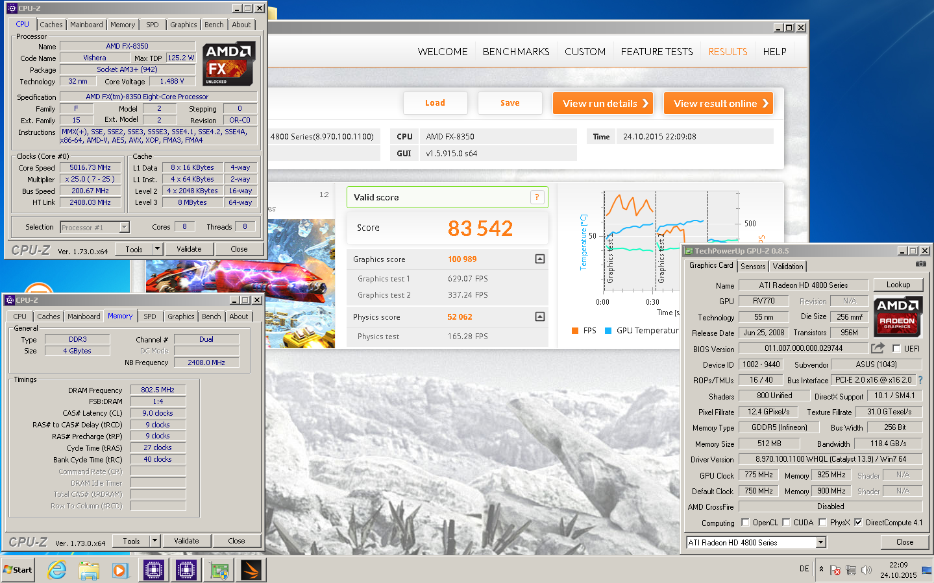Screen dimensions: 934x583
Task: Click the BIOS export share icon in GPU-Z
Action: (x=878, y=348)
